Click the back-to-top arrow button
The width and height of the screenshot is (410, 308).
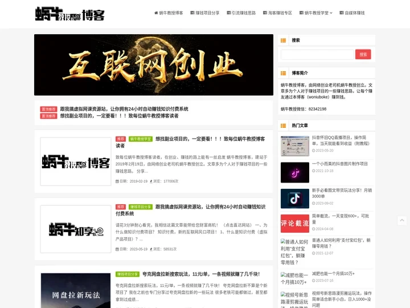(402, 221)
